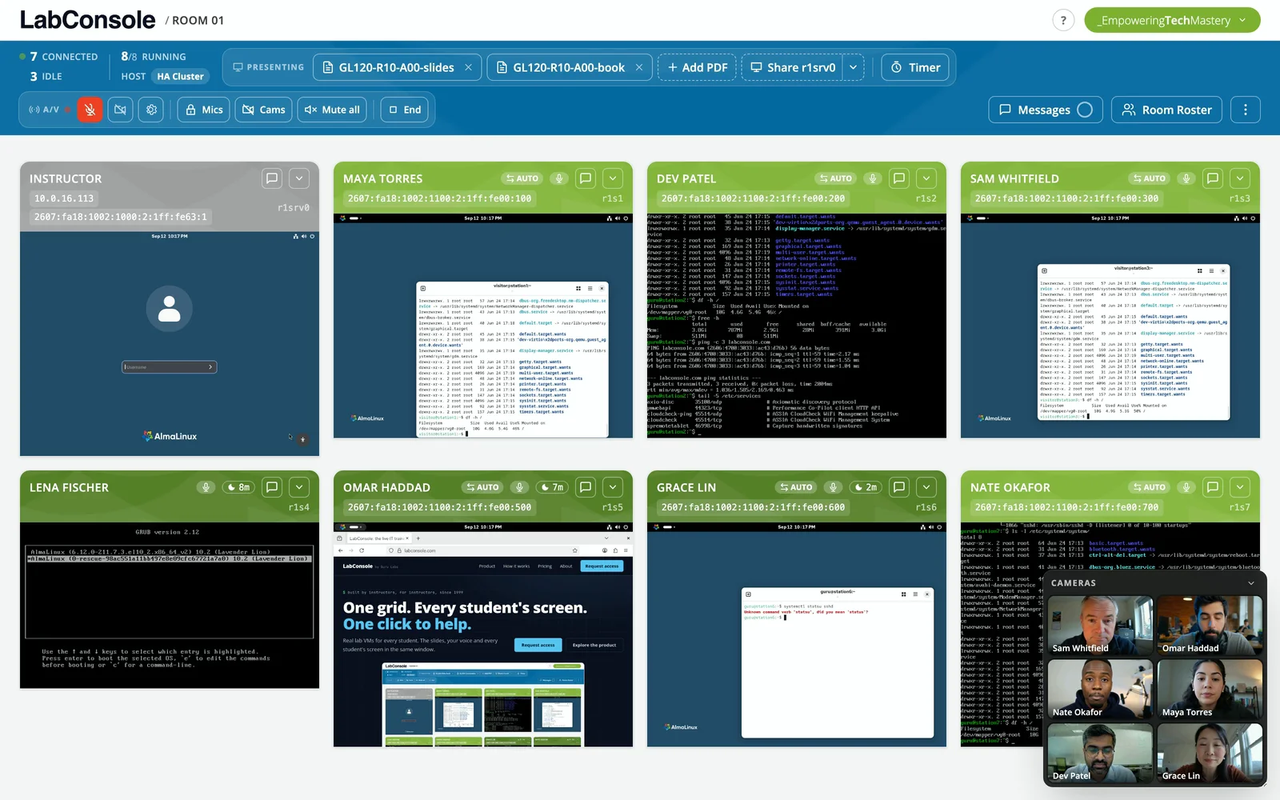Screen dimensions: 1280x800
Task: Collapse the Cameras panel chevron
Action: point(1251,583)
